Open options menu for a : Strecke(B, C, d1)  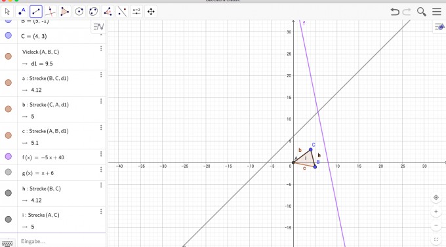click(x=101, y=75)
